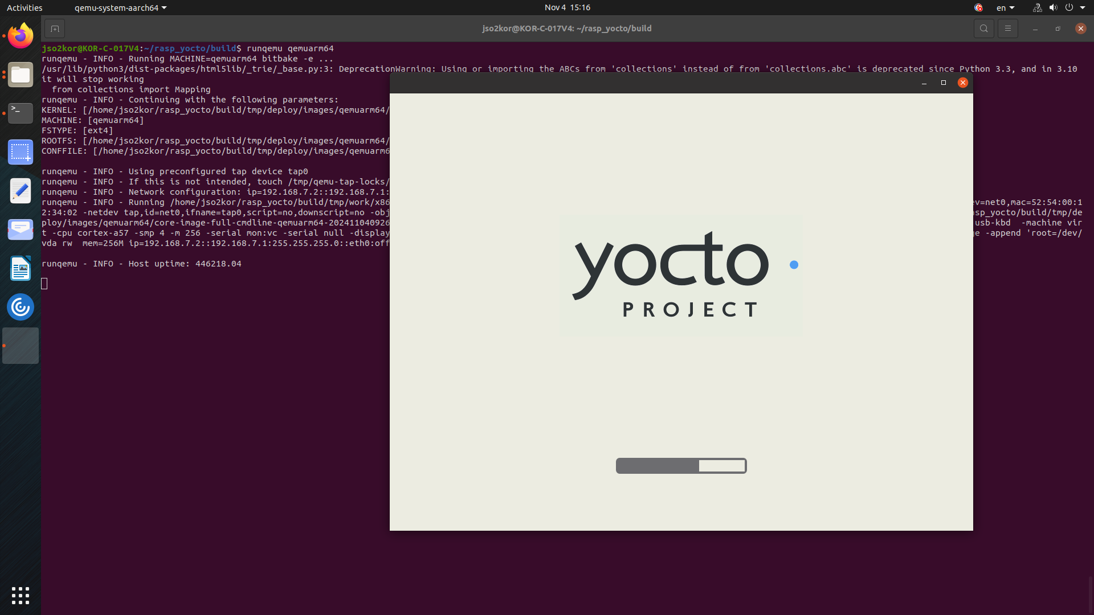This screenshot has width=1094, height=615.
Task: Click the terminal cursor prompt line
Action: [44, 284]
